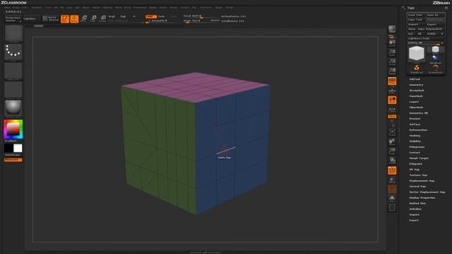Enable Zadd sculpt mode

151,16
